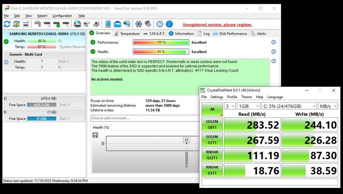Viewport: 343px width, 194px height.
Task: Open View menu in Hard Disk Sentinel
Action: point(28,16)
